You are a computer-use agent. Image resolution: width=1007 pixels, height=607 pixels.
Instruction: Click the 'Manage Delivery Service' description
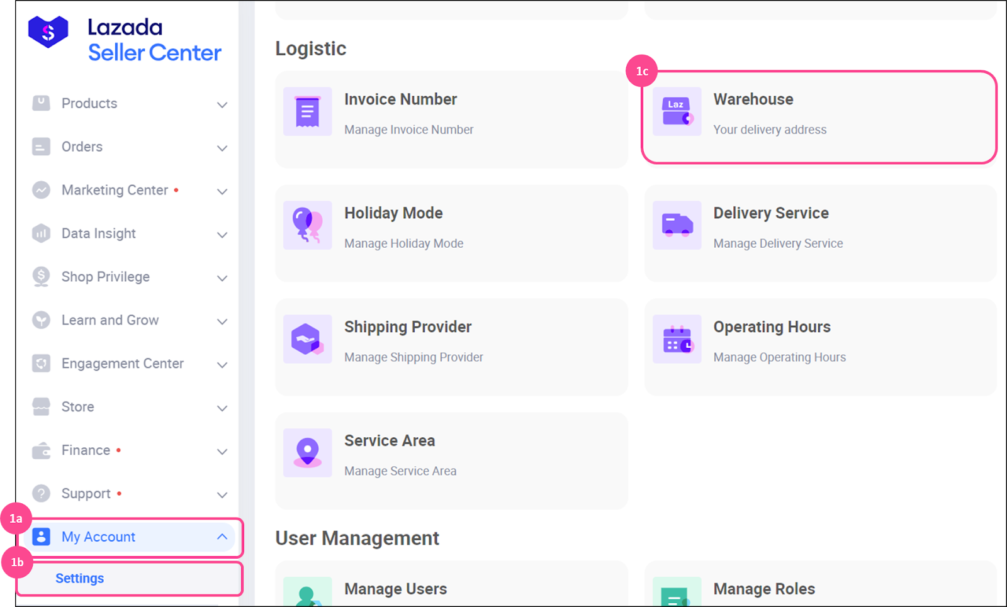coord(778,243)
